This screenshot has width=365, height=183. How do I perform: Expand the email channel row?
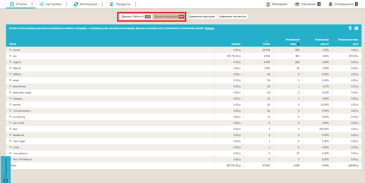point(10,80)
